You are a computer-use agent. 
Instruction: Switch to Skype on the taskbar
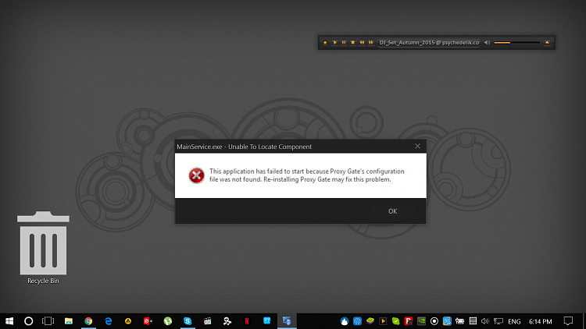(x=188, y=321)
